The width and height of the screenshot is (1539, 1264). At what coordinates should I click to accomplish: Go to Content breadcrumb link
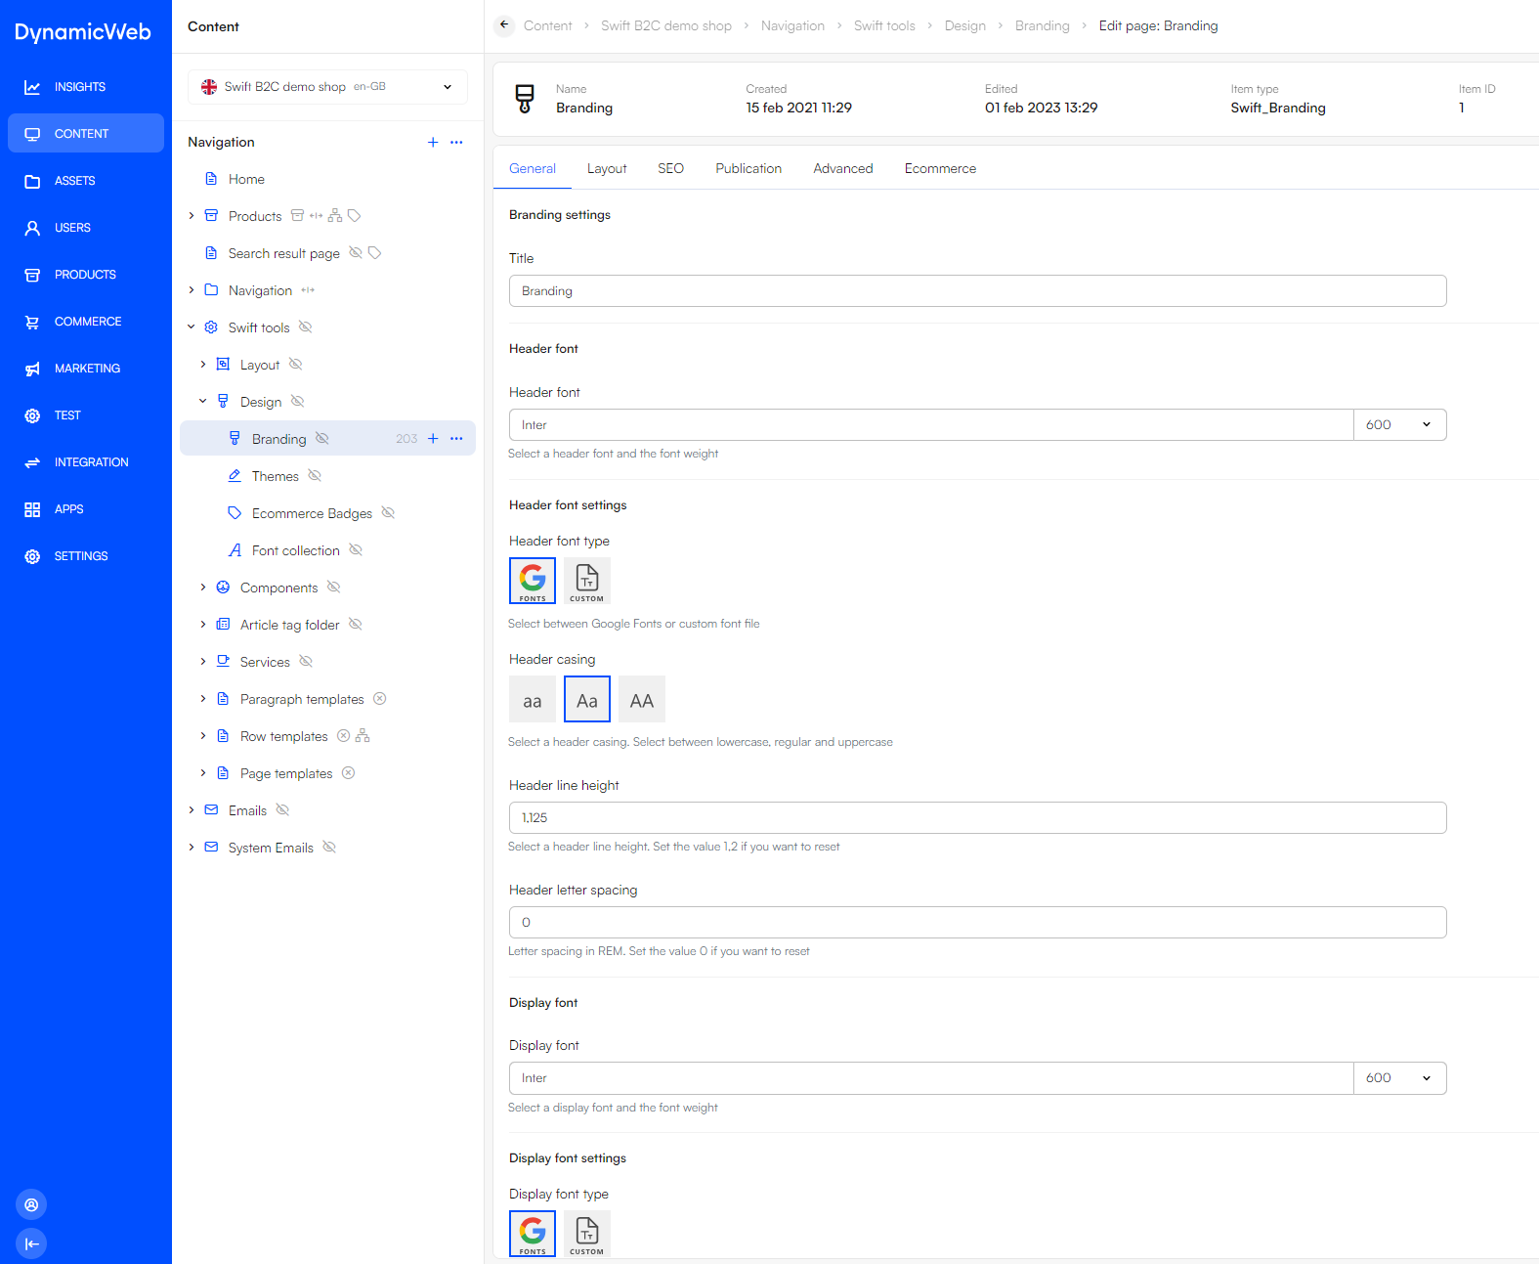click(548, 25)
